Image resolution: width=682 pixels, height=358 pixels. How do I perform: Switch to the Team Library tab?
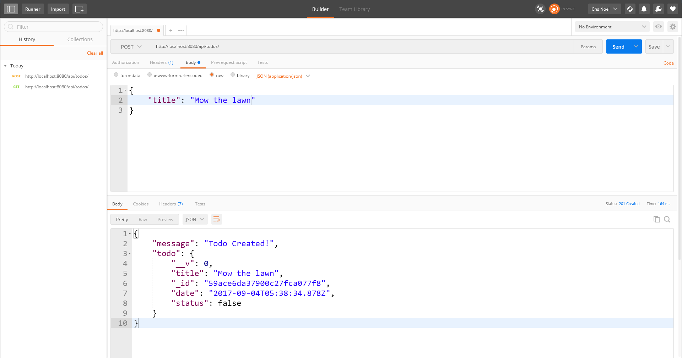tap(354, 9)
